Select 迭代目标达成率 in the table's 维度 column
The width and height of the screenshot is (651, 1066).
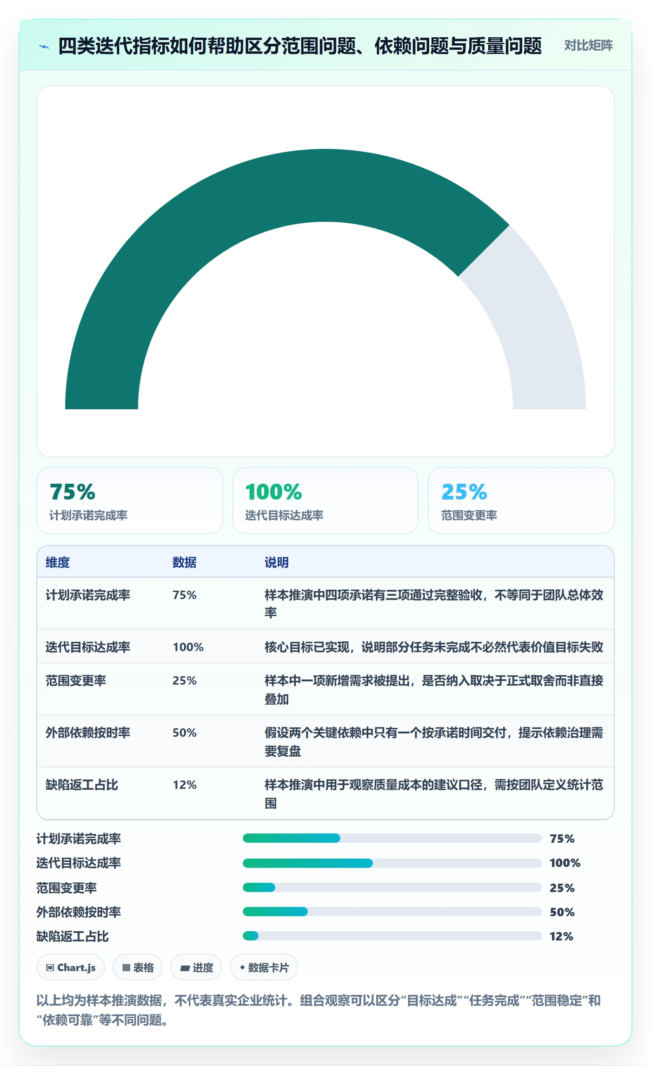[x=88, y=647]
